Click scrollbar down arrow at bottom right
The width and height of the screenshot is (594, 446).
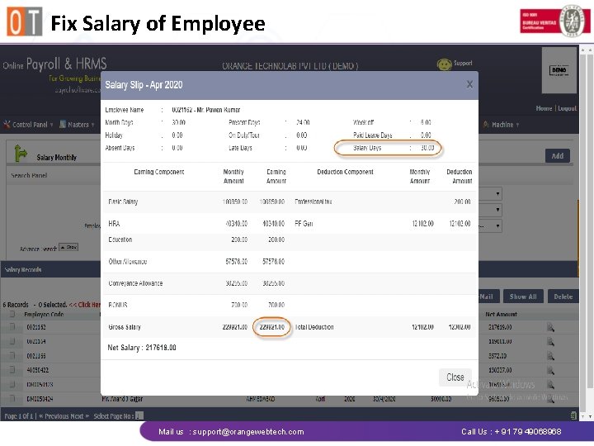(589, 416)
